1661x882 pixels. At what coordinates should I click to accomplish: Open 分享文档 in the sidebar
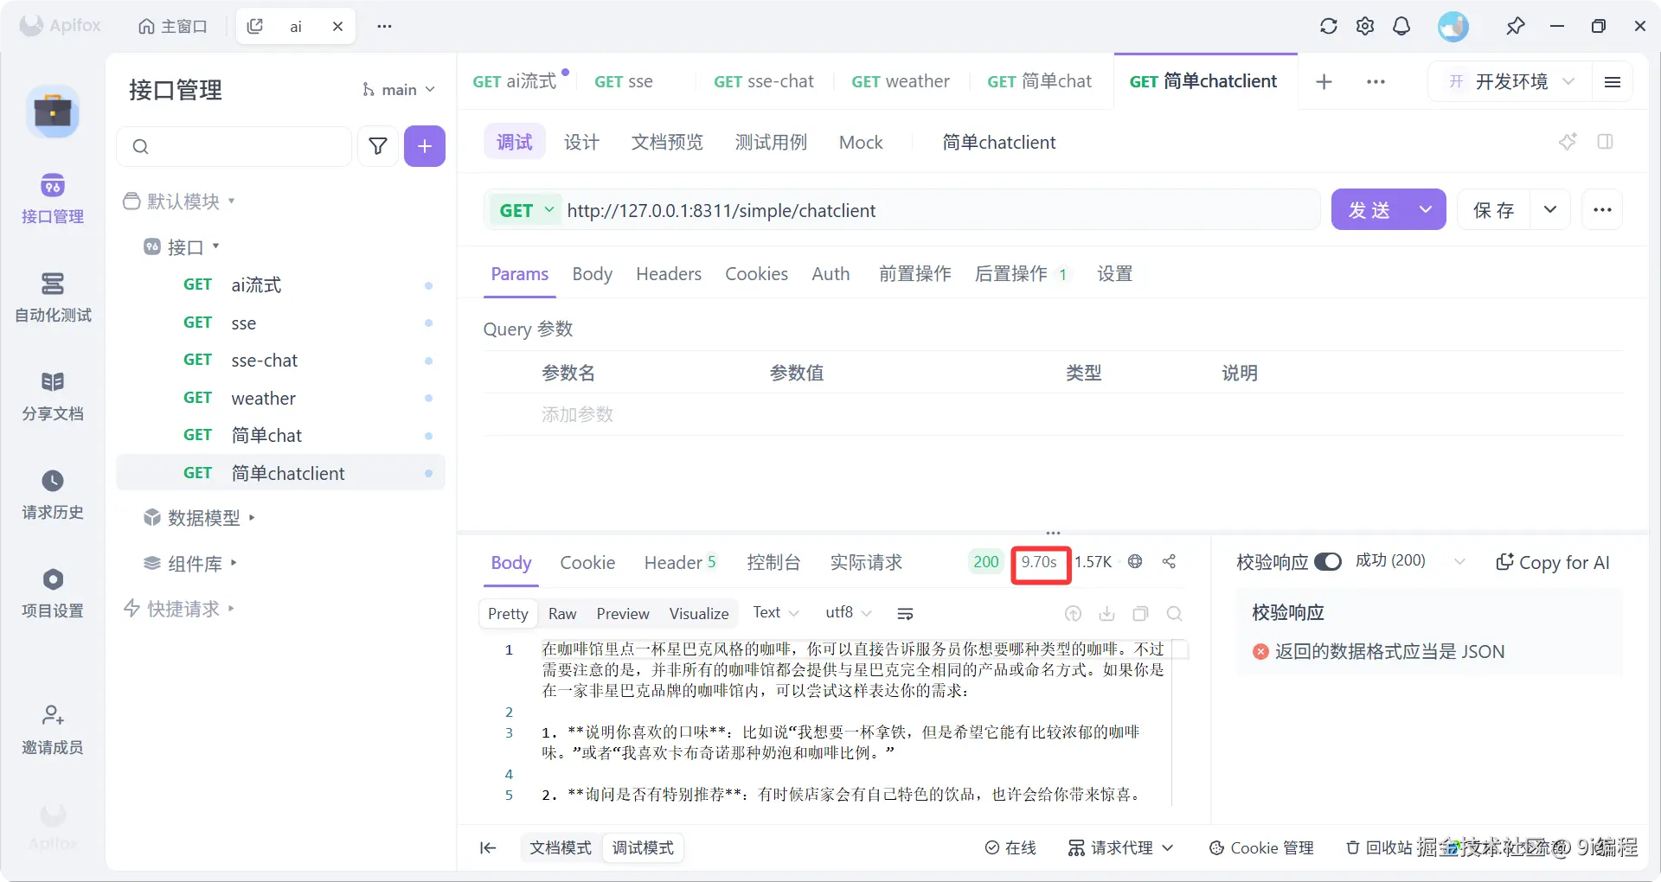pos(53,396)
